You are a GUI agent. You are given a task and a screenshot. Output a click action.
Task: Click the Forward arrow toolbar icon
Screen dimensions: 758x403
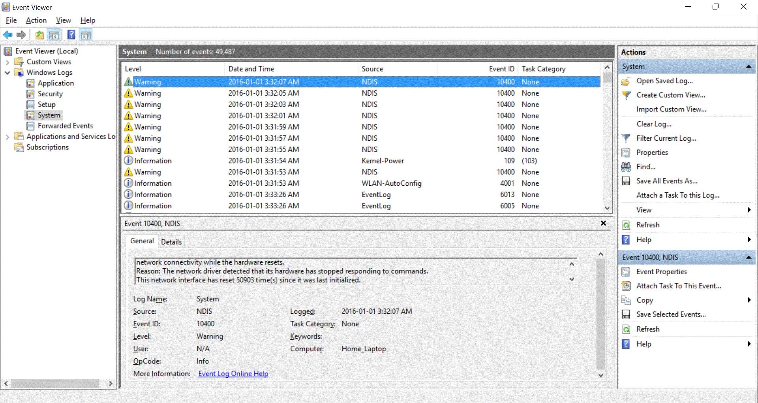point(21,35)
